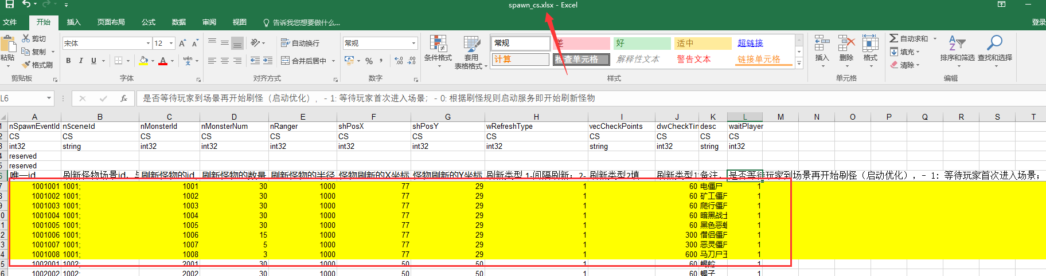This screenshot has height=276, width=1046.
Task: Click the Increase Decimal icon
Action: pyautogui.click(x=399, y=61)
